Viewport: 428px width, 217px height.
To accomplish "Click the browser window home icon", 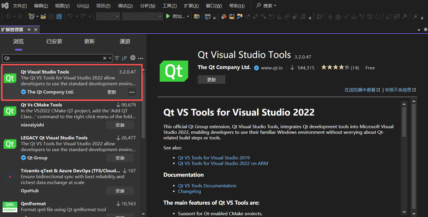I will [208, 17].
